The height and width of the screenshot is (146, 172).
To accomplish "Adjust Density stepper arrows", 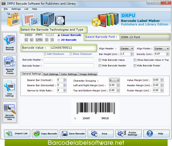I will tap(167, 54).
